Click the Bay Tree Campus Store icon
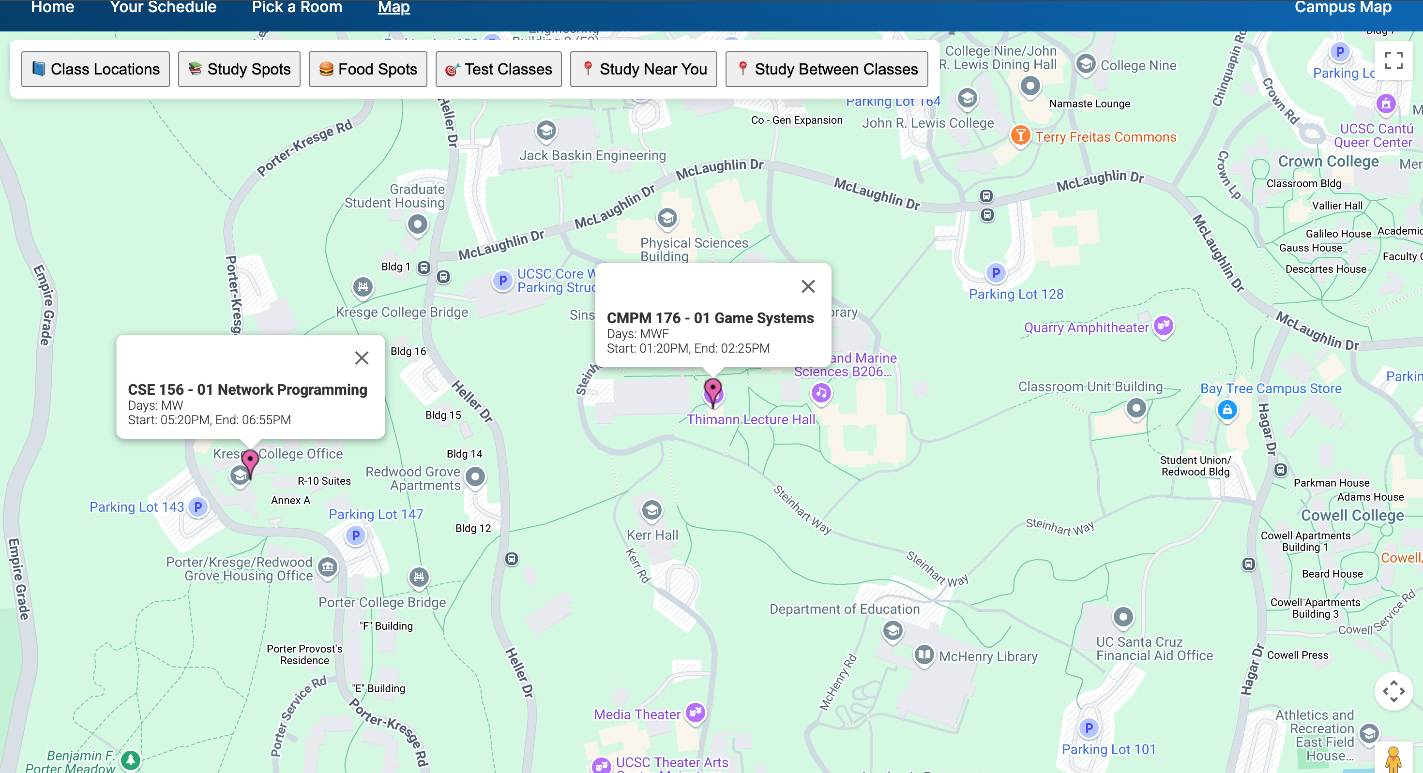Screen dimensions: 1423x773 coord(1227,410)
